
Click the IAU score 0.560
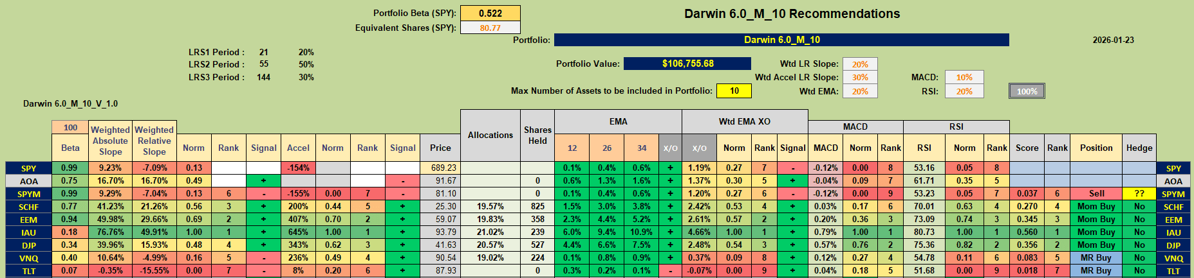pyautogui.click(x=1027, y=232)
